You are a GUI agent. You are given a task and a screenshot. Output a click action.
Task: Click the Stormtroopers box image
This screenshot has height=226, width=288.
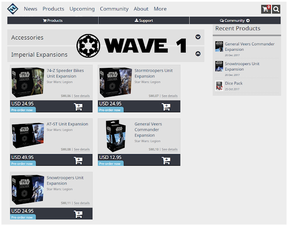(x=116, y=83)
